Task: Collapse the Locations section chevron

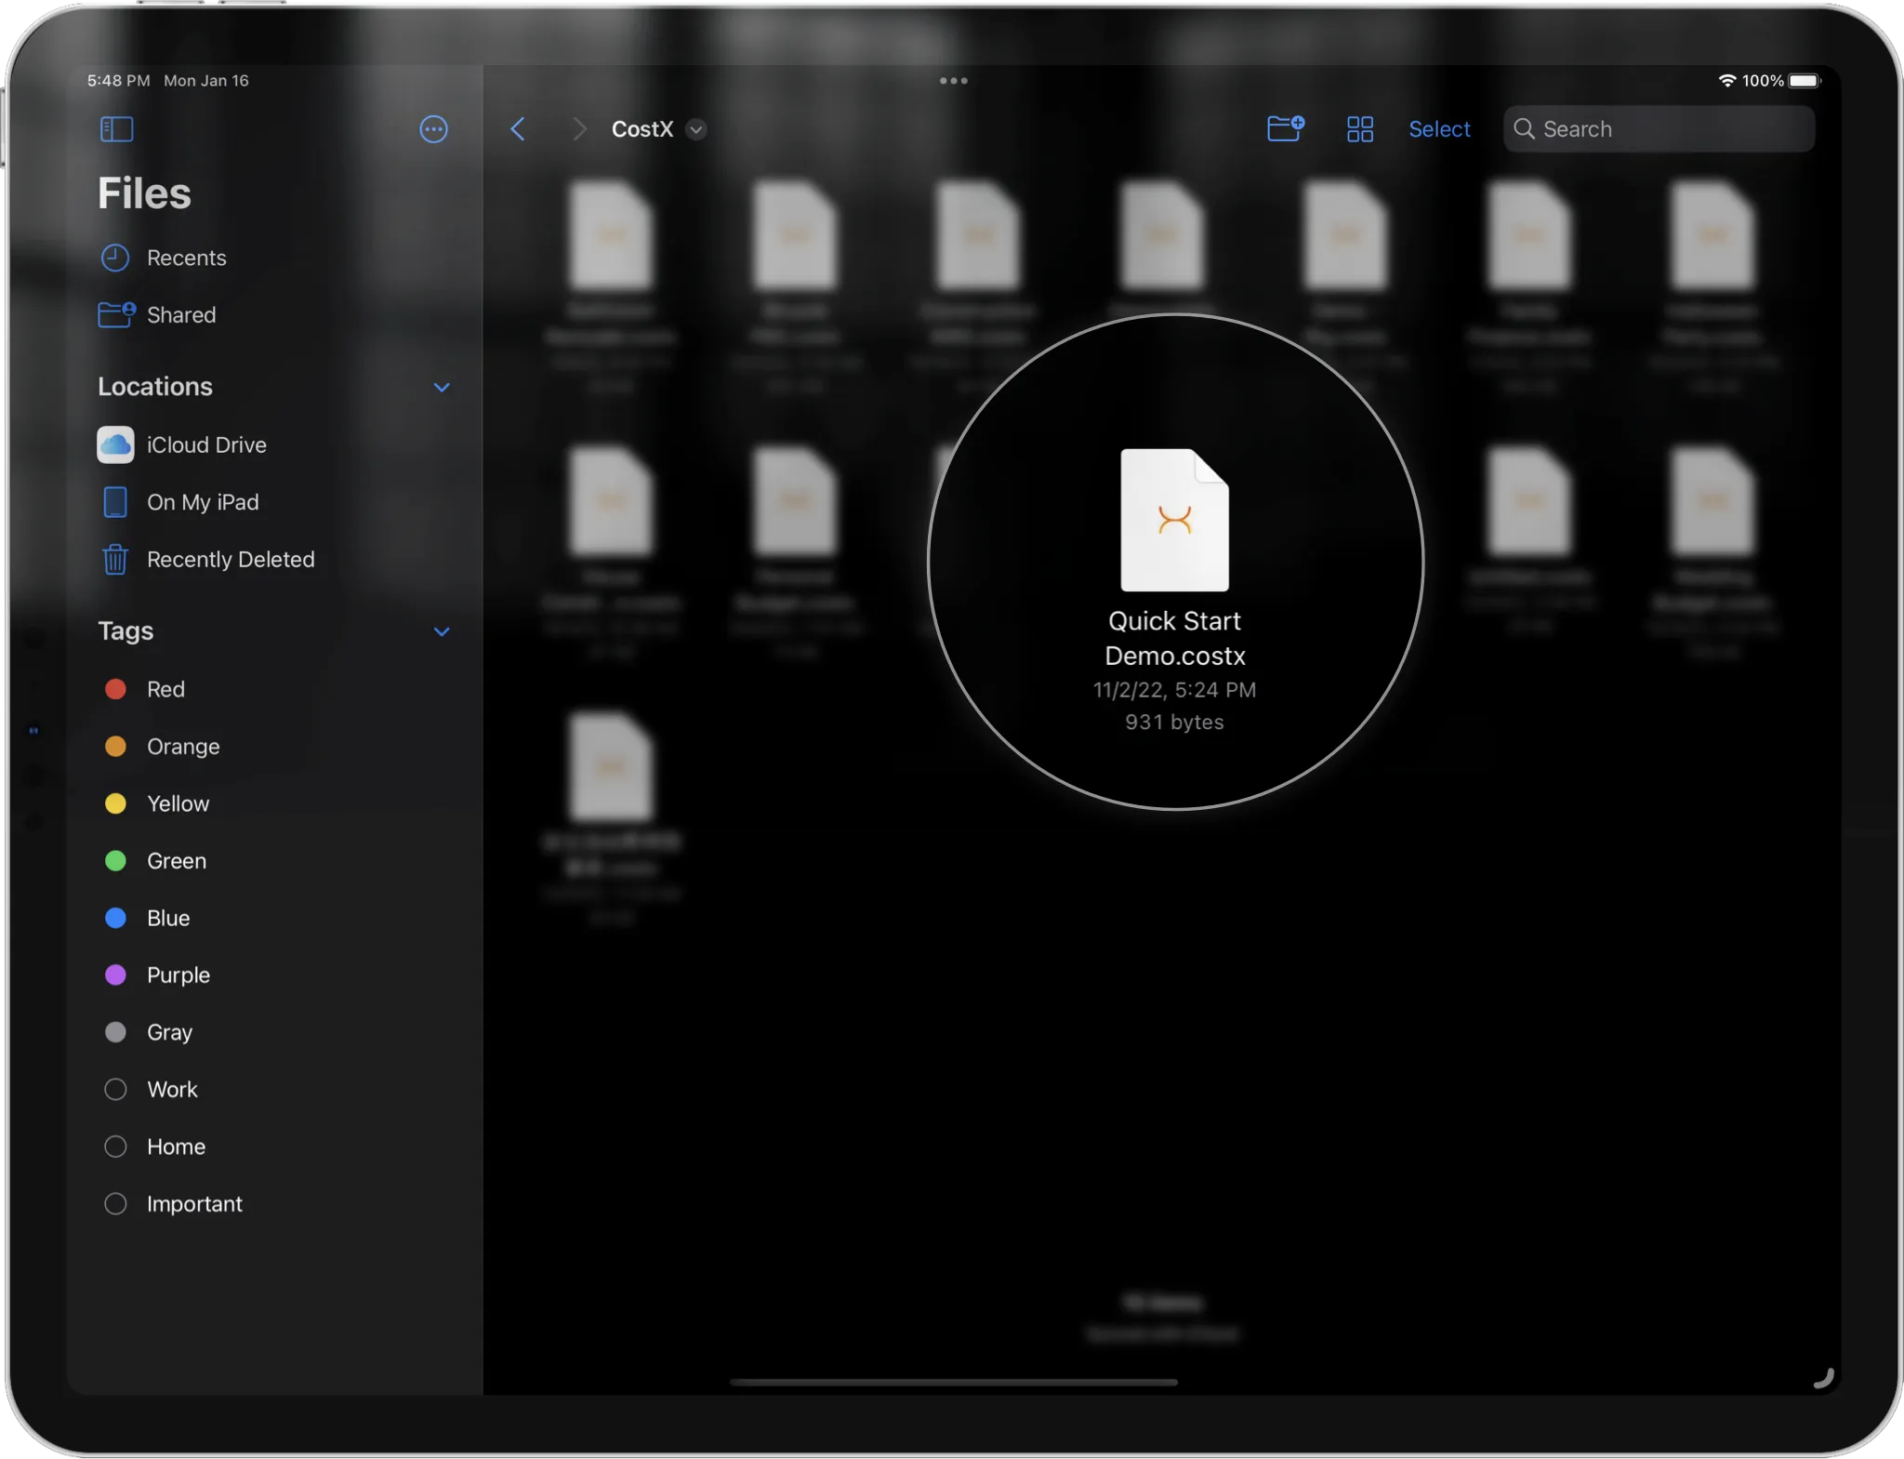Action: tap(442, 388)
